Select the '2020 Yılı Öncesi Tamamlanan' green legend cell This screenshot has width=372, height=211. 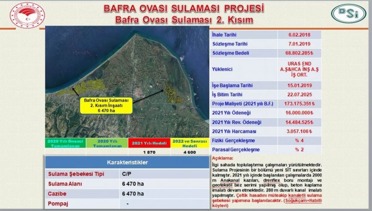tap(66, 143)
